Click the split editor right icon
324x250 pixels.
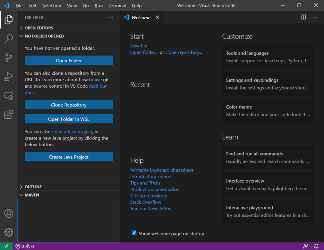click(x=303, y=17)
